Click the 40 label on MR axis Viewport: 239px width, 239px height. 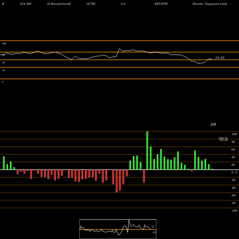tap(233, 157)
